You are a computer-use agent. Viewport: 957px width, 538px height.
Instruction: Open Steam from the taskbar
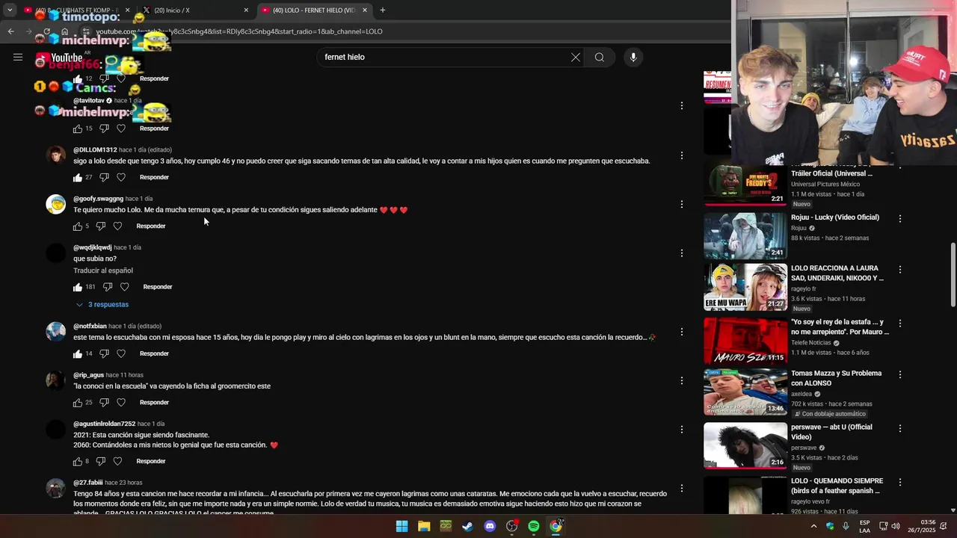coord(467,526)
